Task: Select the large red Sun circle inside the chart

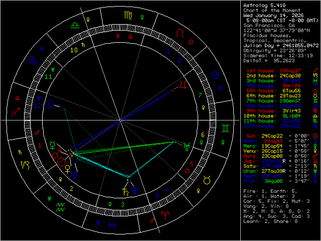Action: [x=62, y=162]
